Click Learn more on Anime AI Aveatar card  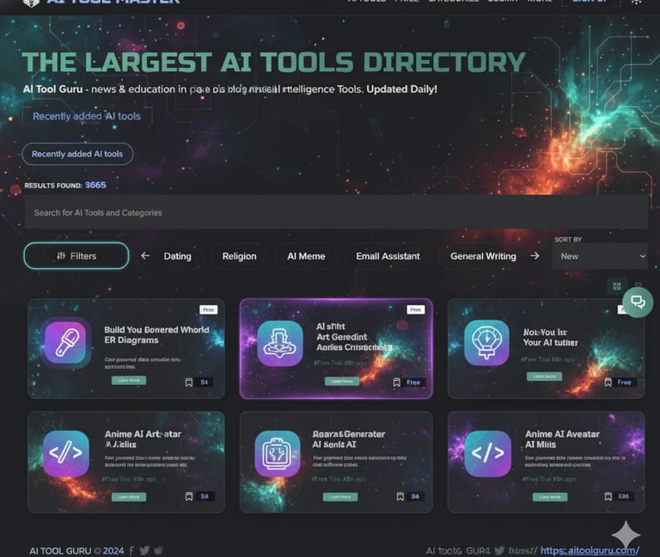550,497
